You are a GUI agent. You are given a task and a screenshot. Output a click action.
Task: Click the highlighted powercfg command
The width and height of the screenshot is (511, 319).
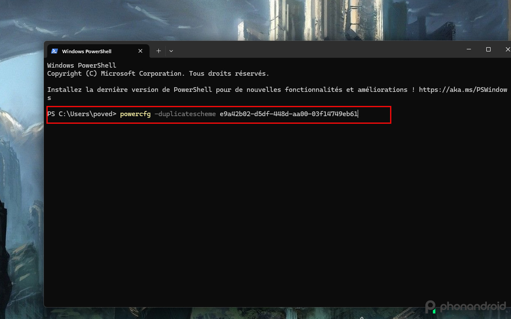[x=135, y=114]
